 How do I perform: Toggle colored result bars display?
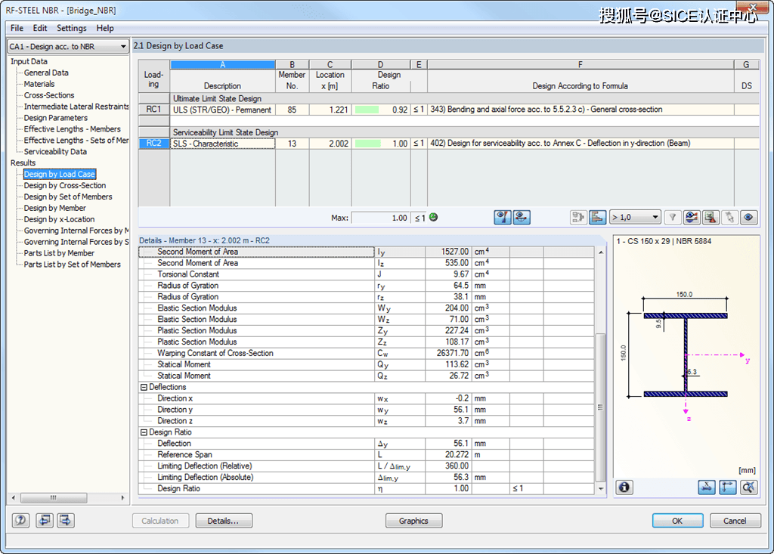coord(597,218)
